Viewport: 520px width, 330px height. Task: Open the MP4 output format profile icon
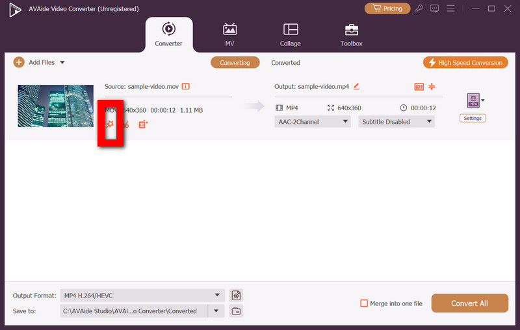473,100
